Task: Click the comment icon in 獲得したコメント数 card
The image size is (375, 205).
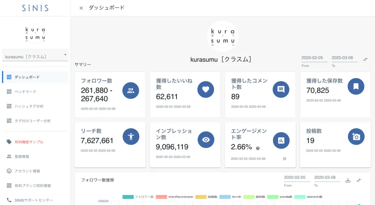Action: tap(281, 89)
